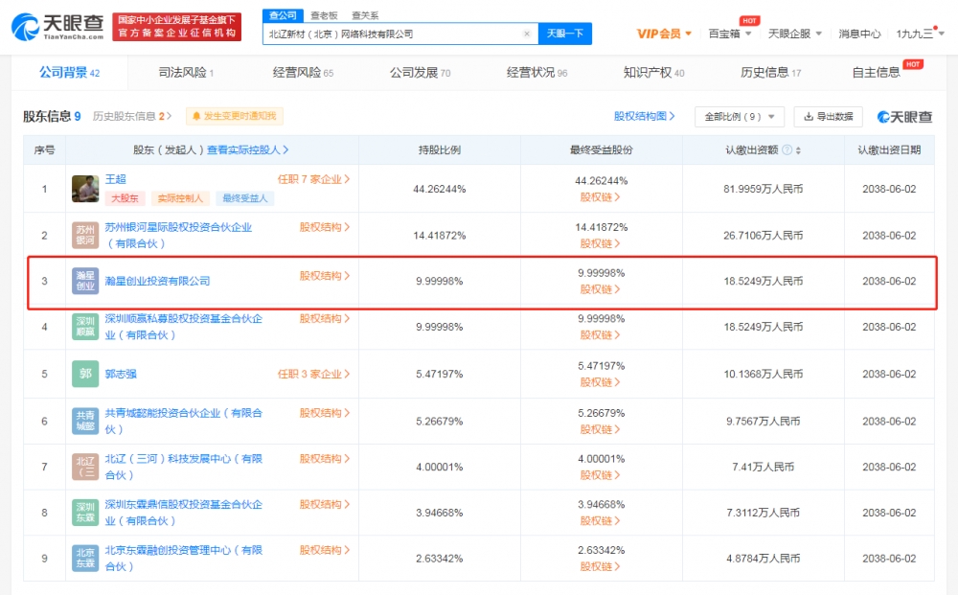The height and width of the screenshot is (595, 958).
Task: Open the user account dropdown 1九九三
Action: click(920, 34)
